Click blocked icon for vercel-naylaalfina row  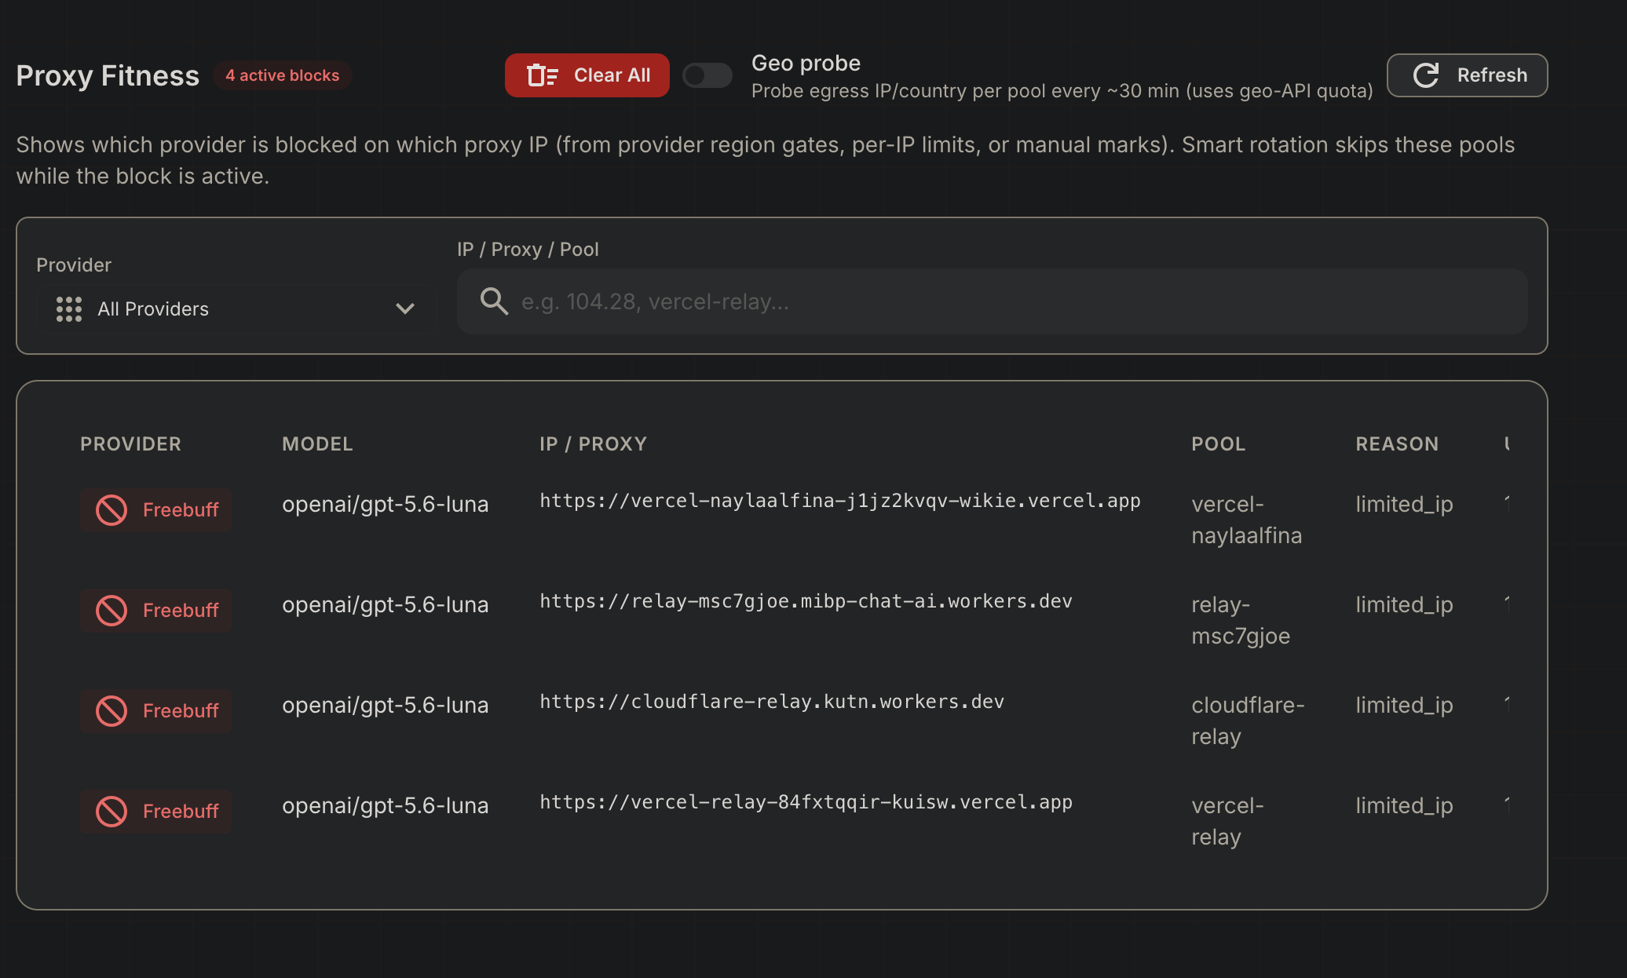[x=112, y=510]
